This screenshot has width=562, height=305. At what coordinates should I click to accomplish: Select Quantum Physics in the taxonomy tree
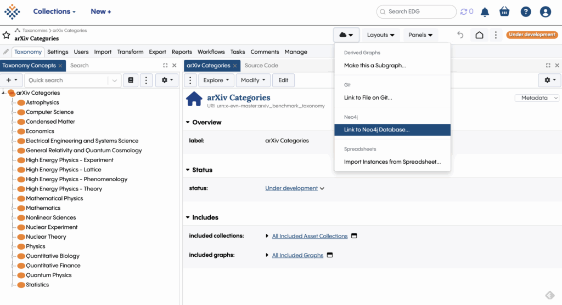[49, 275]
